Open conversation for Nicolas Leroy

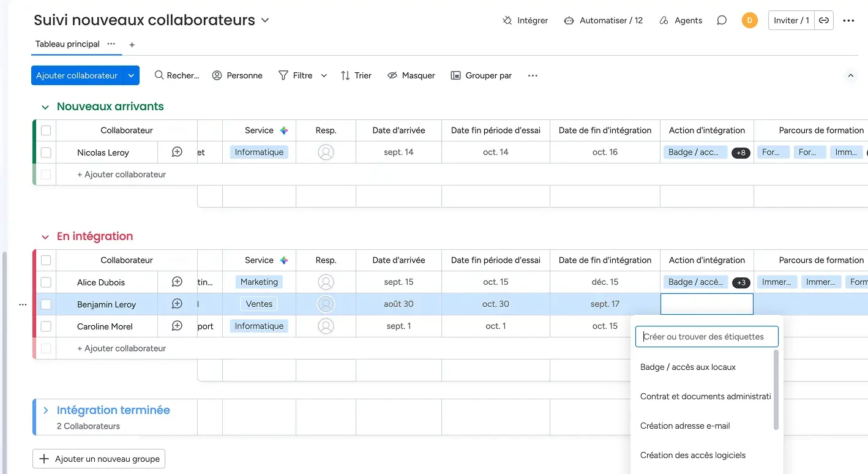click(x=177, y=152)
